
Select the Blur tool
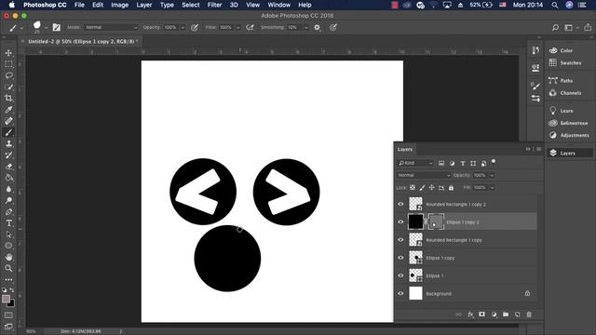pos(8,189)
